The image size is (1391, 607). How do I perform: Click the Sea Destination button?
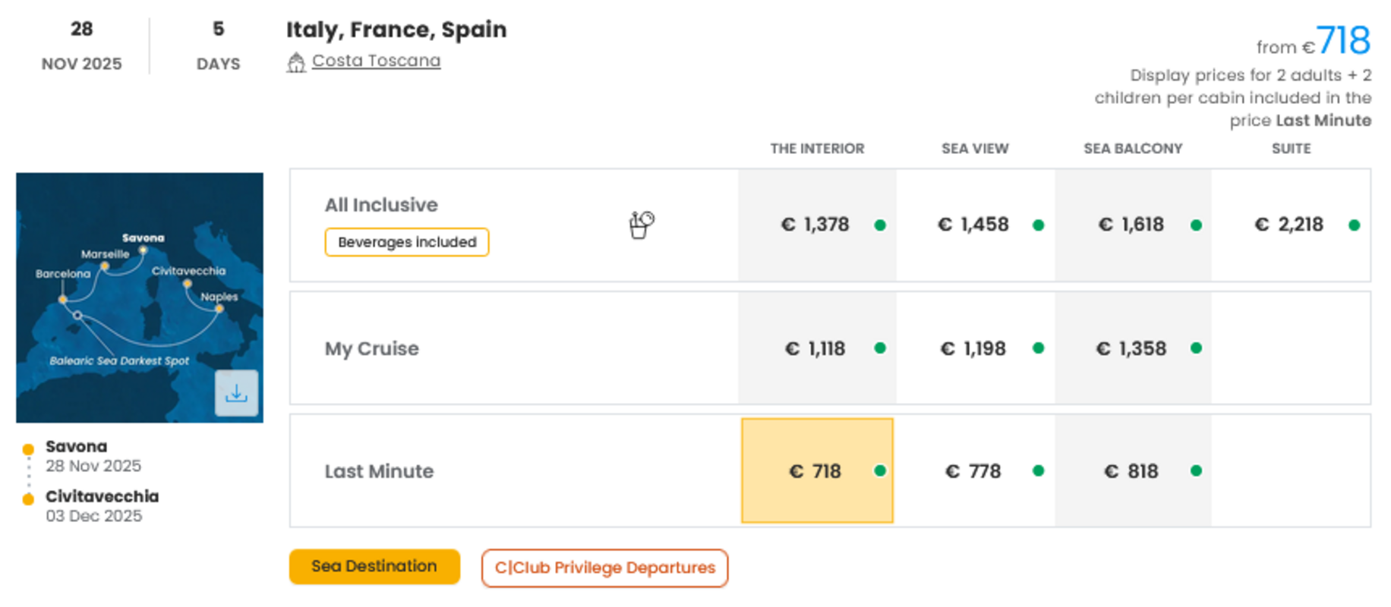tap(374, 567)
